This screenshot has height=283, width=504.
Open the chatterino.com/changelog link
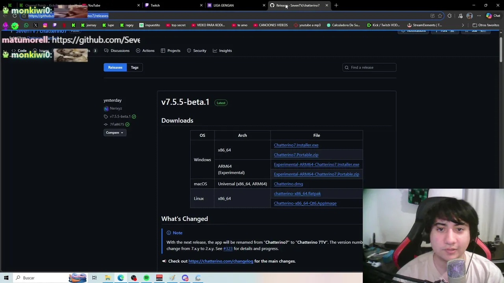(x=220, y=261)
